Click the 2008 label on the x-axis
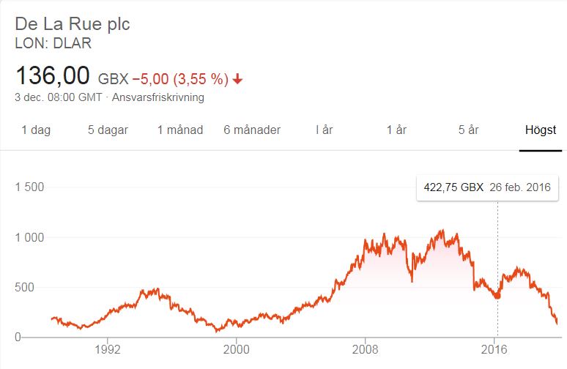Viewport: 567px width, 369px height. (x=366, y=349)
